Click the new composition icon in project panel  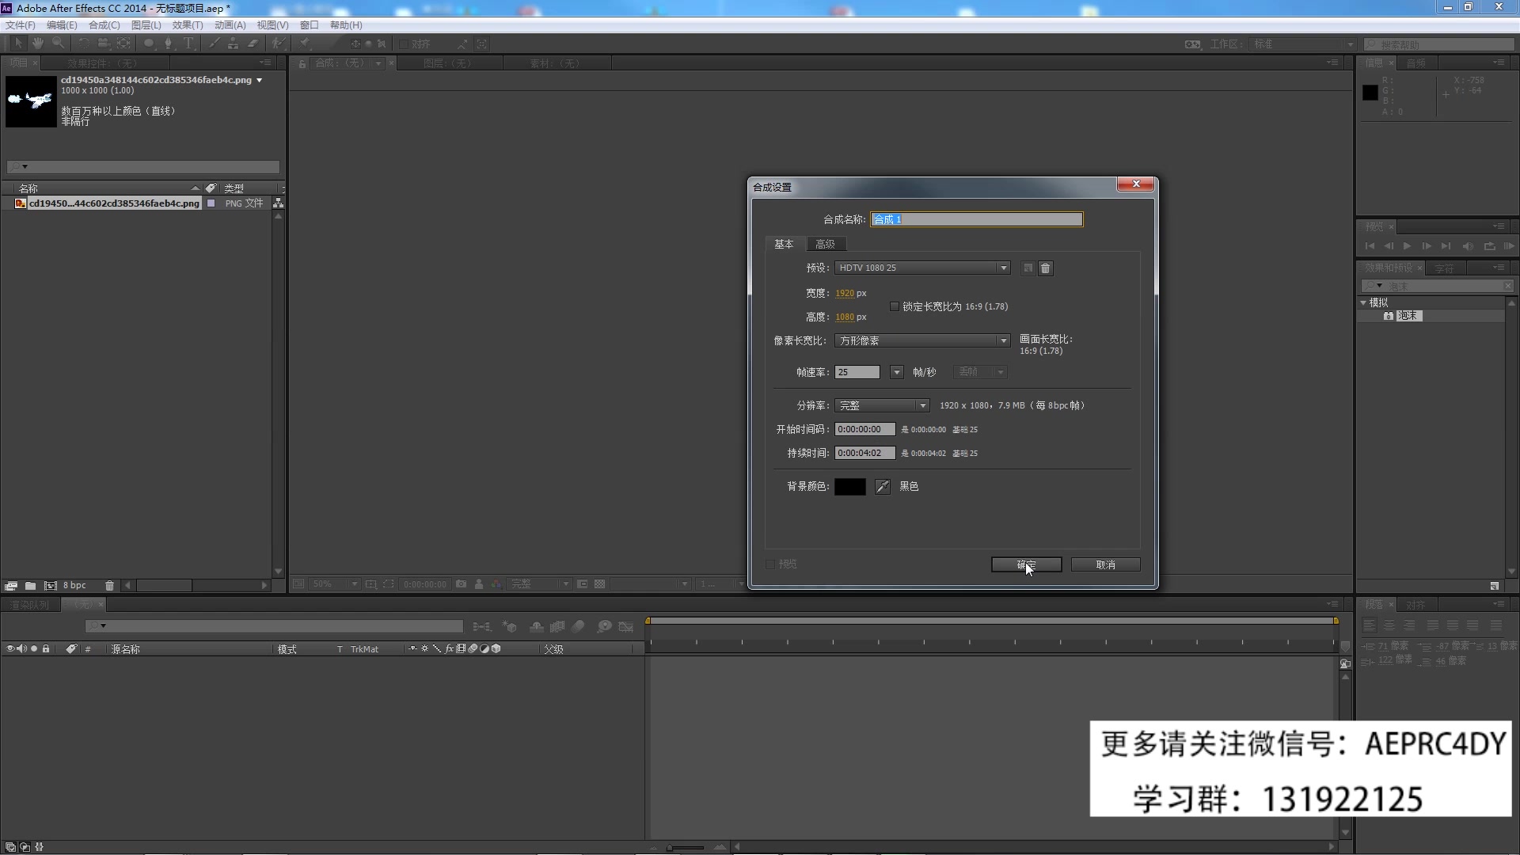[50, 586]
